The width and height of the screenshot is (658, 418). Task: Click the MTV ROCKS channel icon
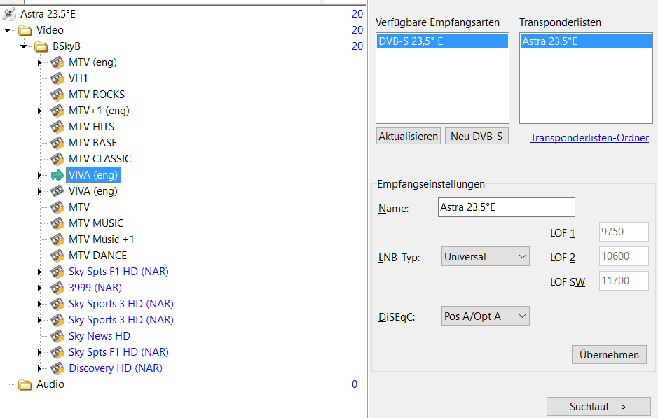pyautogui.click(x=57, y=95)
